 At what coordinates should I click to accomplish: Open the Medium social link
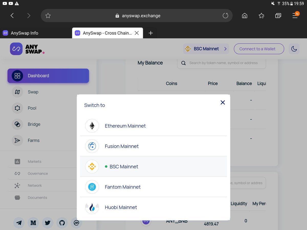(33, 223)
